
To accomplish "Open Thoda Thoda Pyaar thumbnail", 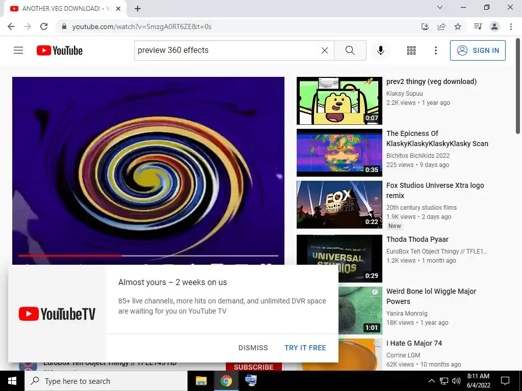I will 339,258.
